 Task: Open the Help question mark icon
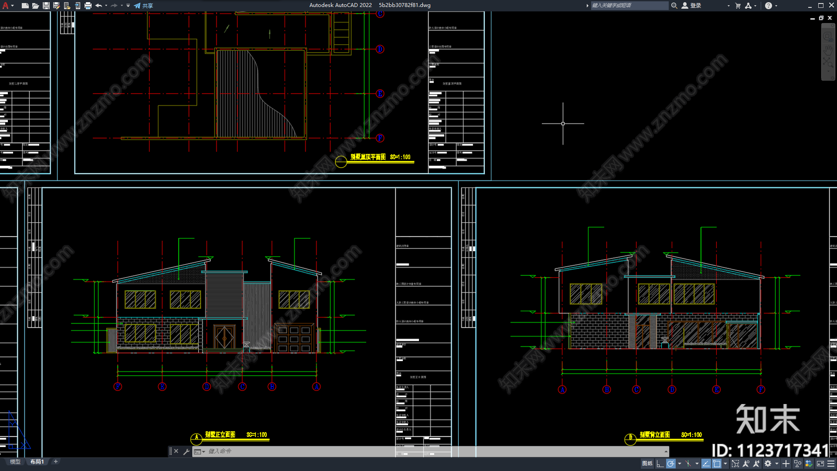click(768, 5)
